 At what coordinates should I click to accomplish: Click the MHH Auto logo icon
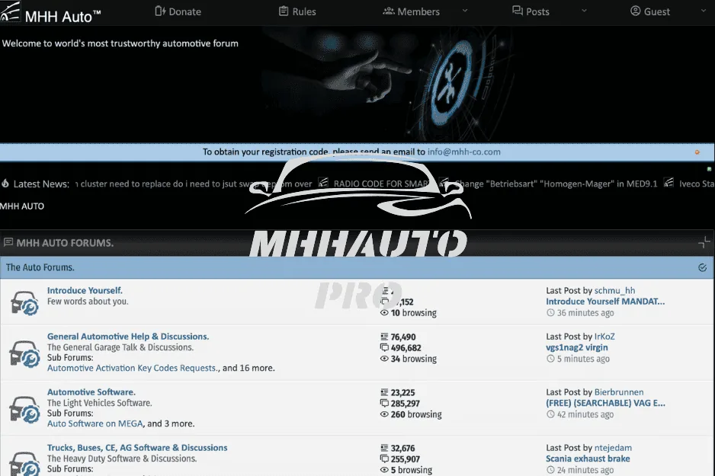[12, 12]
